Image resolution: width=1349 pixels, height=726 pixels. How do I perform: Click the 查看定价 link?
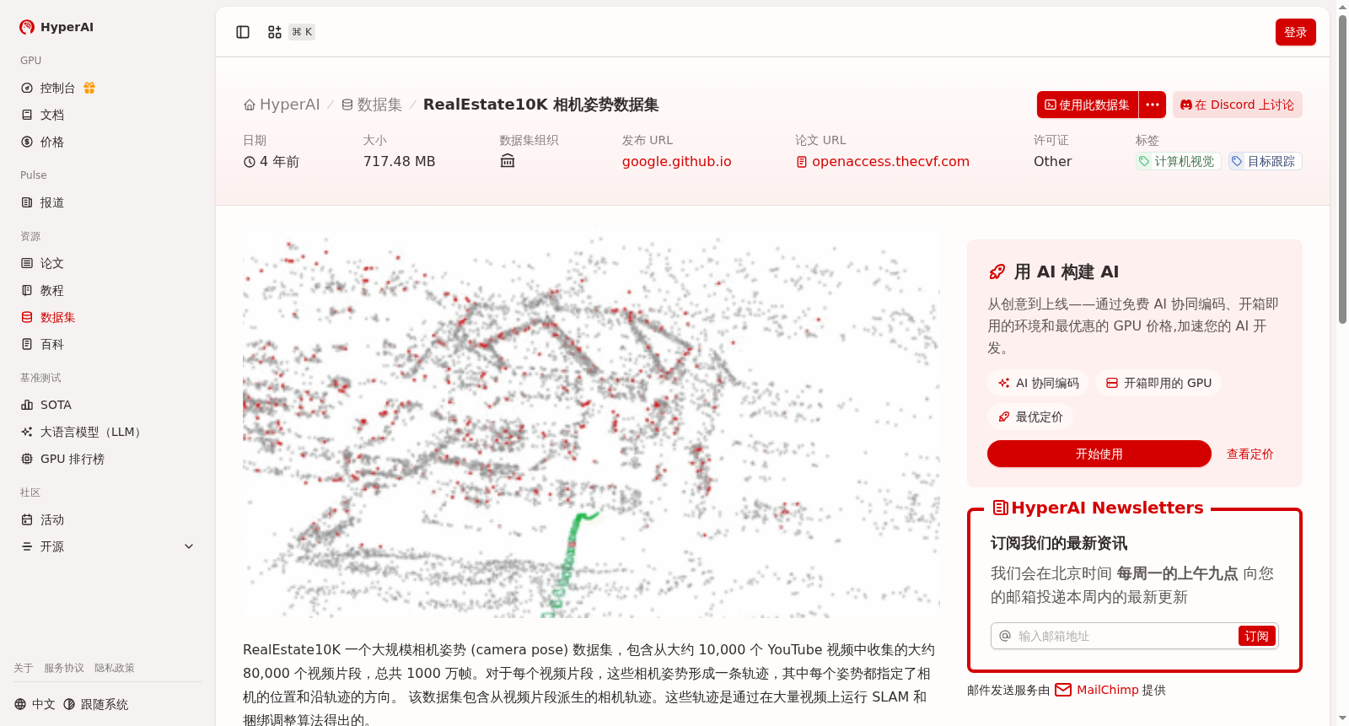click(x=1250, y=454)
